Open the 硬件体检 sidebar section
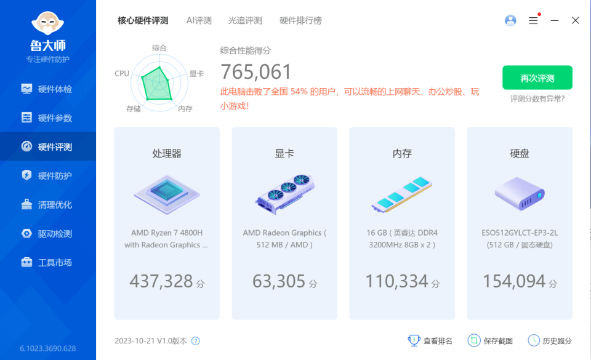This screenshot has width=591, height=360. [47, 89]
